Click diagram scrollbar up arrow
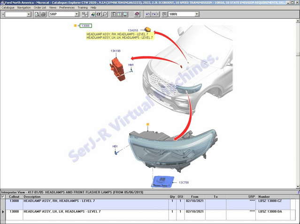 tap(298, 21)
